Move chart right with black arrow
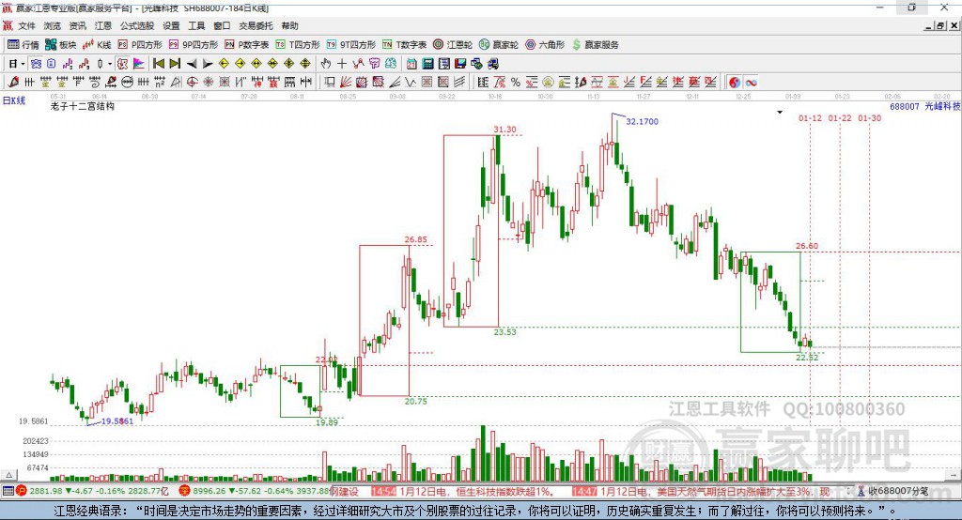 208,64
